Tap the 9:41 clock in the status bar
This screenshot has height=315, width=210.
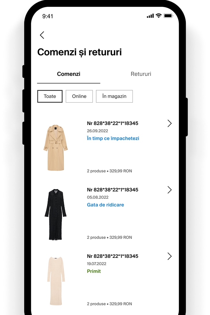tap(48, 16)
